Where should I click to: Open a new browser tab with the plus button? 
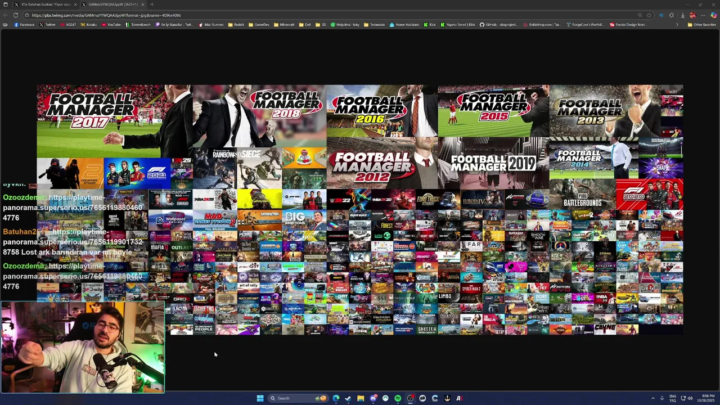pos(152,4)
